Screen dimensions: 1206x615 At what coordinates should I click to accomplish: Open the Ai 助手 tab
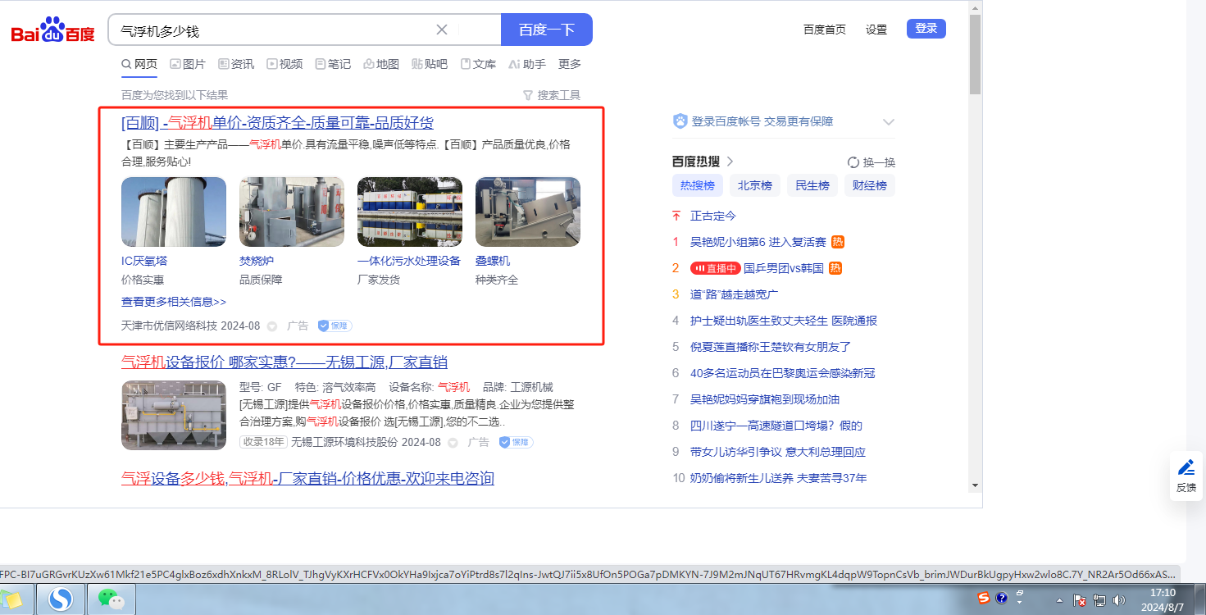pyautogui.click(x=527, y=64)
